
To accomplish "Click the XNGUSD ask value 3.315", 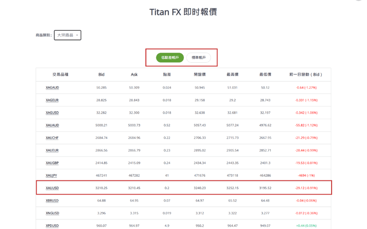I will [x=134, y=213].
